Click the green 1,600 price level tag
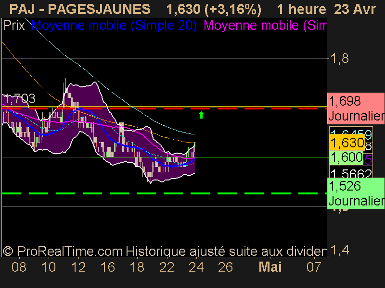This screenshot has width=385, height=288. (346, 157)
